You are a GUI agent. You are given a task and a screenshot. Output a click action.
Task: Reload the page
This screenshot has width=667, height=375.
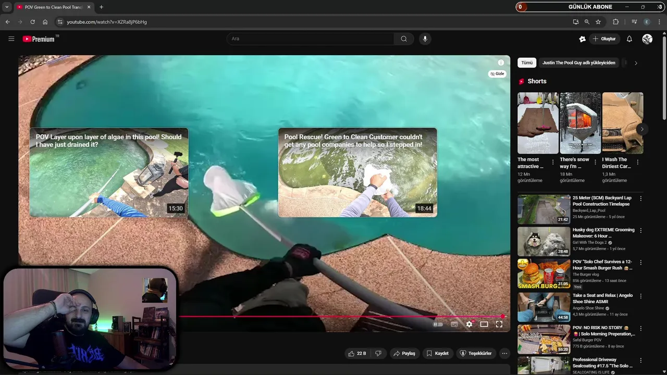(32, 22)
